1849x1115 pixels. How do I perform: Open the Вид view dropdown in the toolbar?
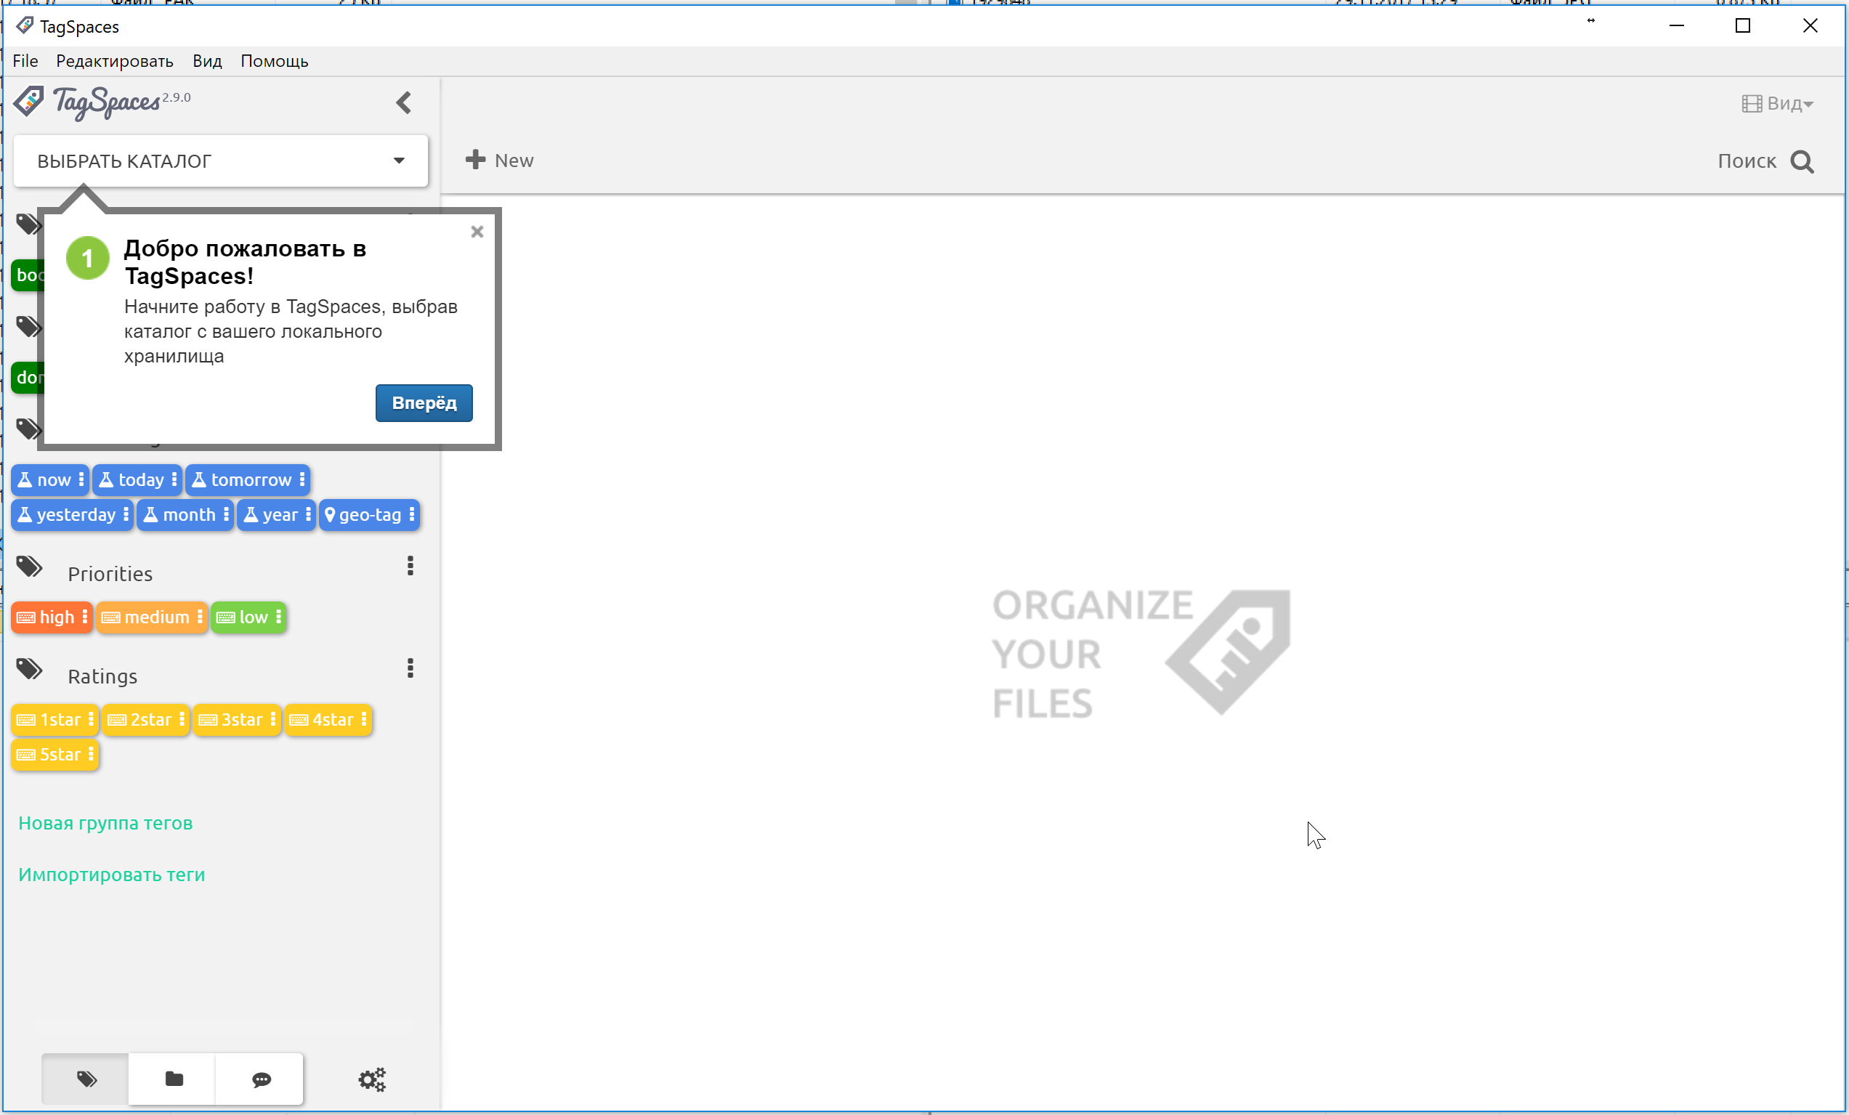(1778, 104)
